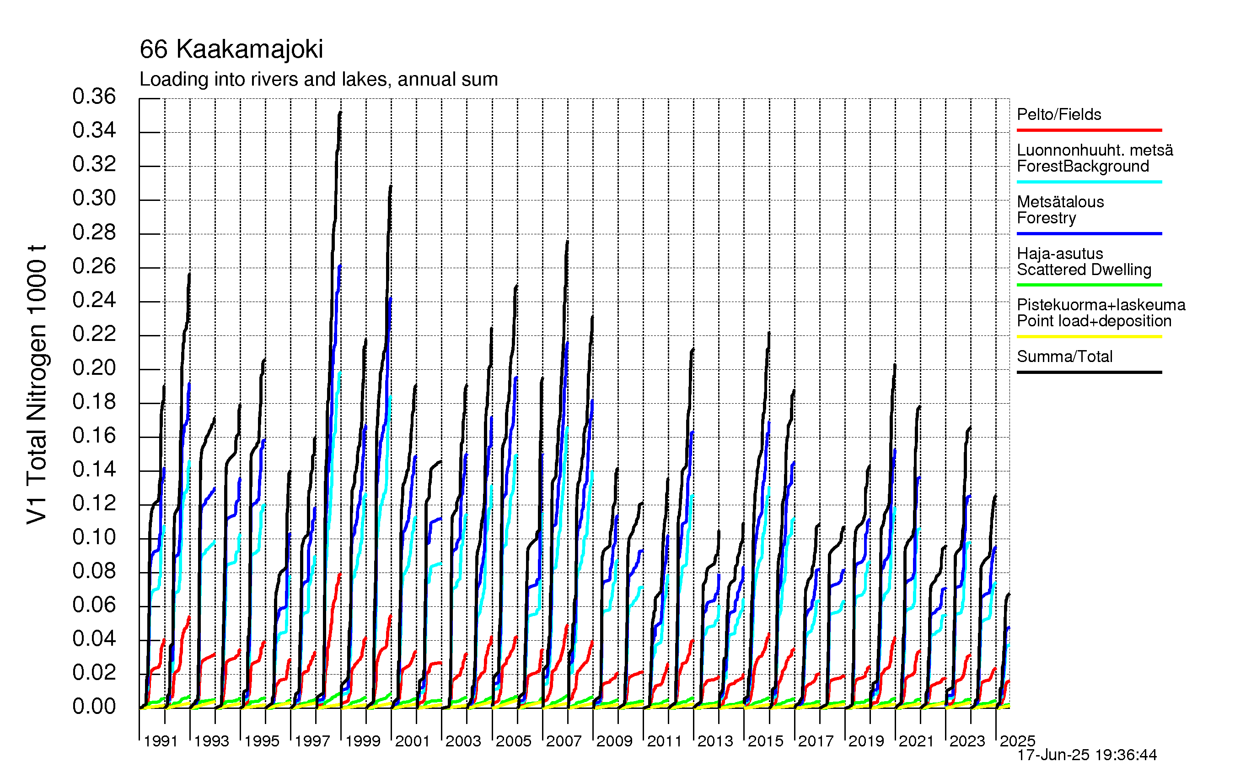Click the yellow Point load+deposition legend line
This screenshot has height=778, width=1235.
pyautogui.click(x=1089, y=337)
